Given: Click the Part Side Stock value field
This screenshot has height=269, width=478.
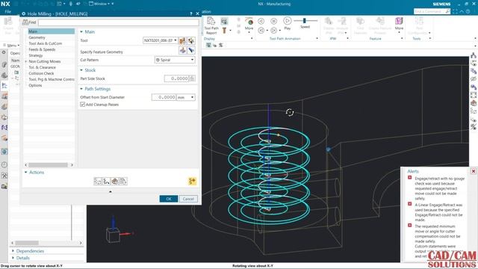Looking at the screenshot, I should 176,78.
